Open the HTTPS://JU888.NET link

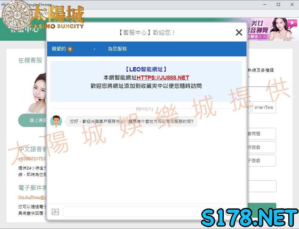pyautogui.click(x=163, y=78)
